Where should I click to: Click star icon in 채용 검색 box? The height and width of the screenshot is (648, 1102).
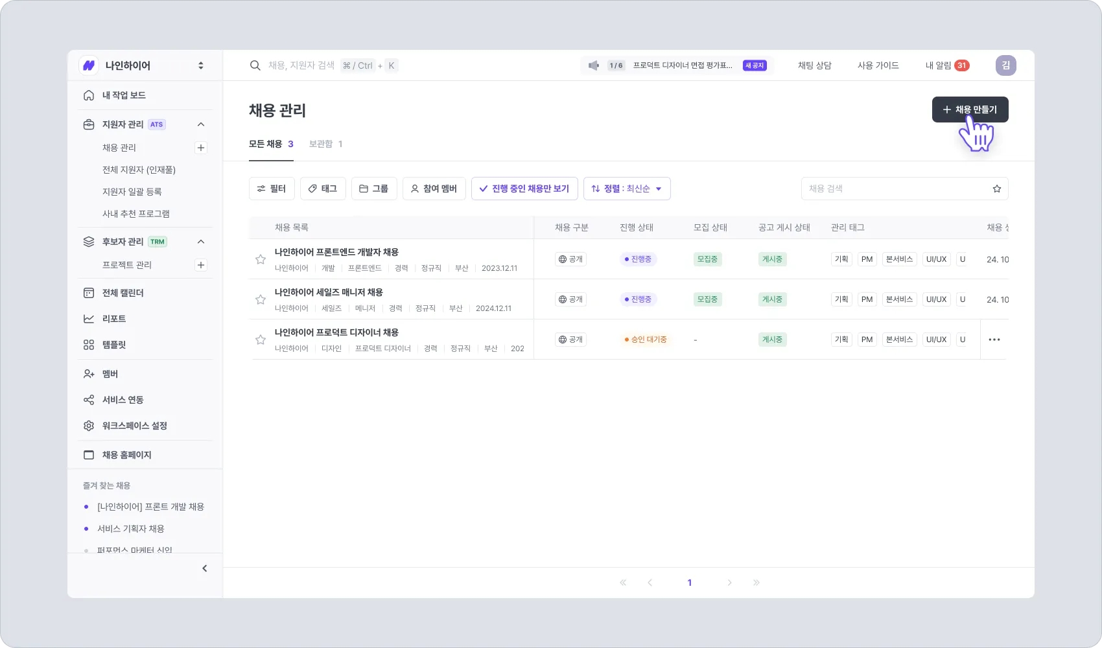[997, 189]
